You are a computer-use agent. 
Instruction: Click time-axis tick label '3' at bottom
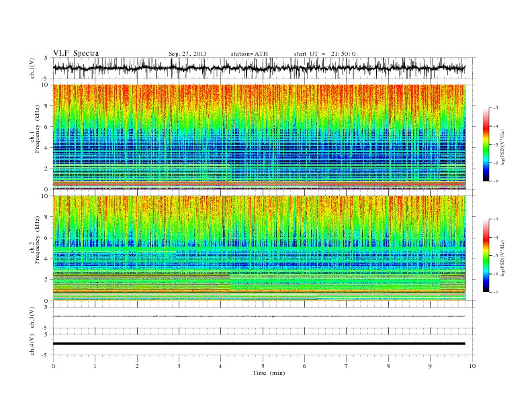coord(179,366)
